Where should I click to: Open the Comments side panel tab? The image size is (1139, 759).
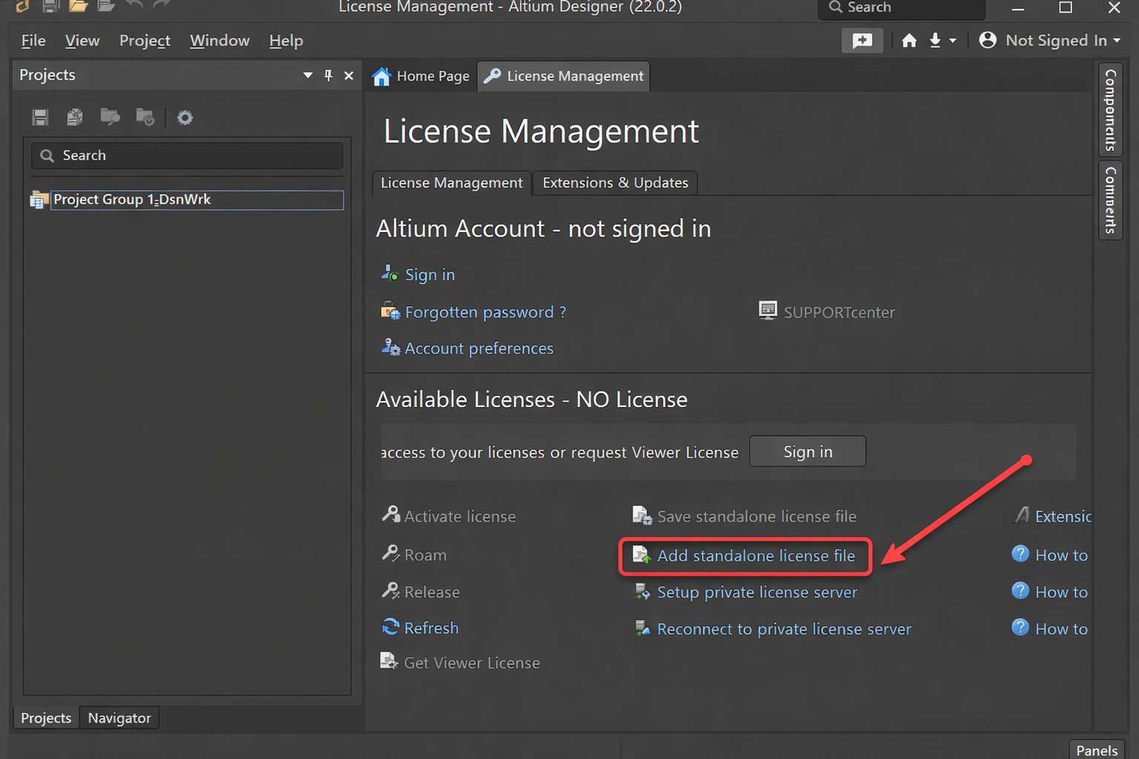click(x=1110, y=200)
